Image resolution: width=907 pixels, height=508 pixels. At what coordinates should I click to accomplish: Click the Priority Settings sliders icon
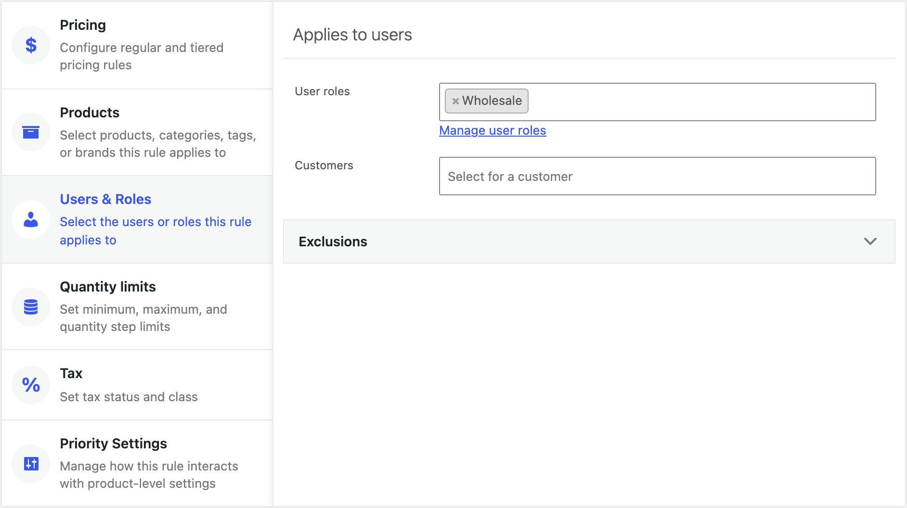click(31, 464)
